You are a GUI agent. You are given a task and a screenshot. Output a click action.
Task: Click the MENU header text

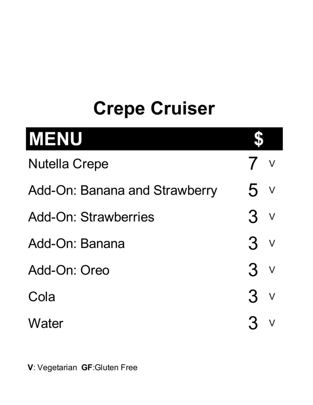click(55, 139)
